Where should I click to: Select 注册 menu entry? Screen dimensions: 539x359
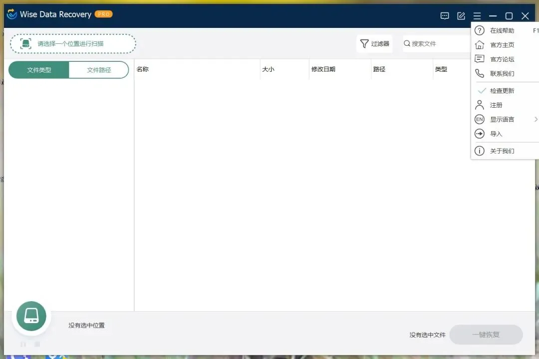[x=505, y=105]
